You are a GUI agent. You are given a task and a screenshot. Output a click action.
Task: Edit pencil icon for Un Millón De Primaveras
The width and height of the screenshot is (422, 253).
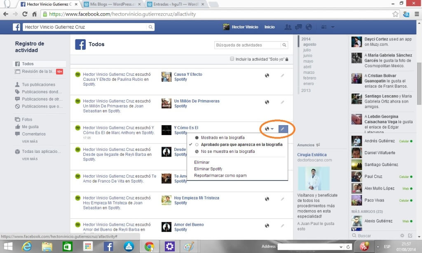coord(282,102)
